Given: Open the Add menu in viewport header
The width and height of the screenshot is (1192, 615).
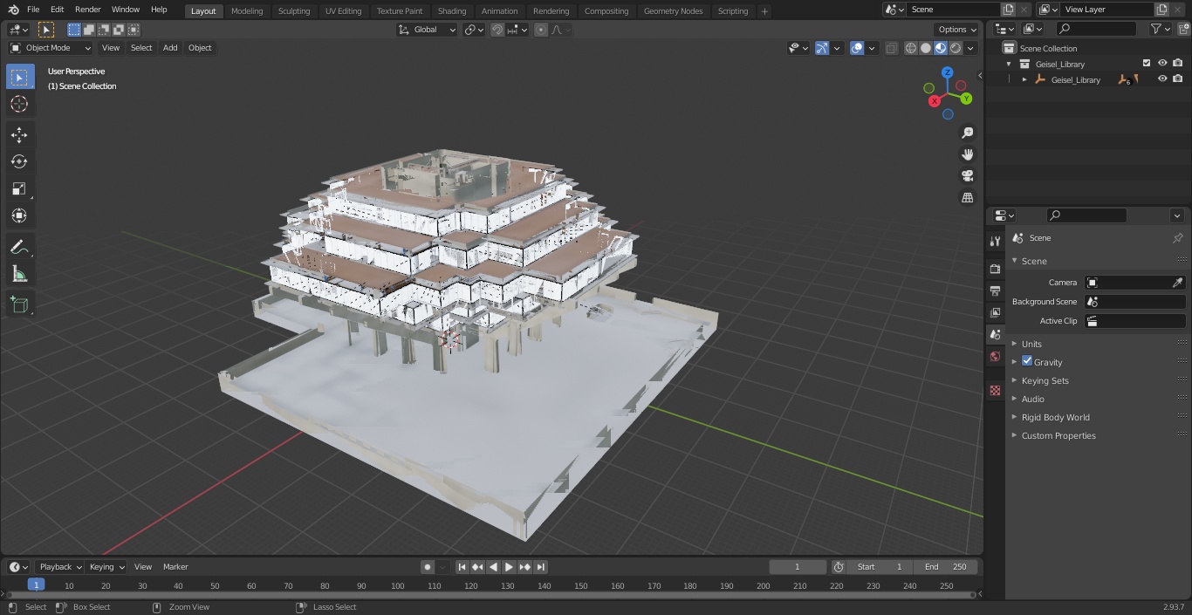Looking at the screenshot, I should (170, 48).
